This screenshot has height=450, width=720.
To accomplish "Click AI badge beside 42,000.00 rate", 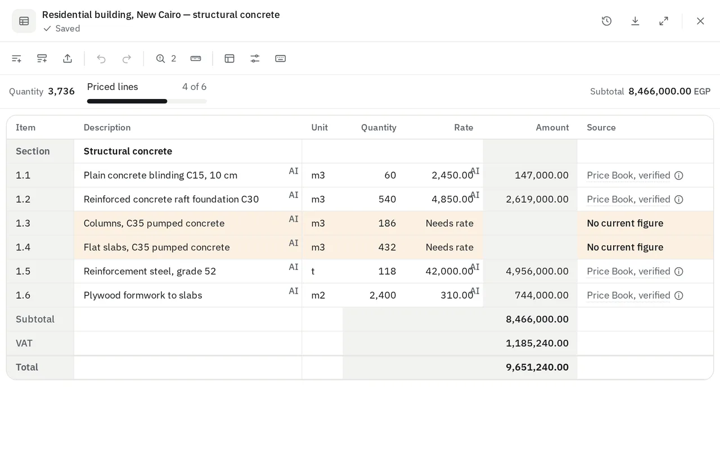I will [475, 267].
